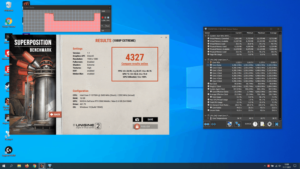Collapse the Core Clocks row
Screen dimensions: 300x169
click(208, 65)
